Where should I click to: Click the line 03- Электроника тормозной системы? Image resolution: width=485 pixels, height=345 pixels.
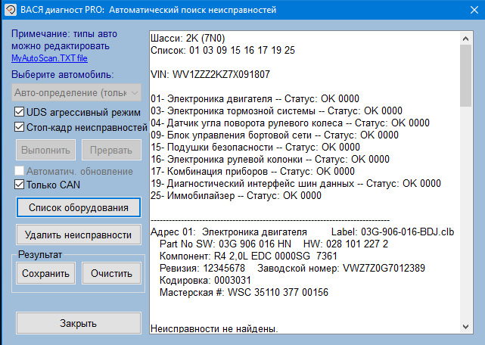(x=276, y=110)
